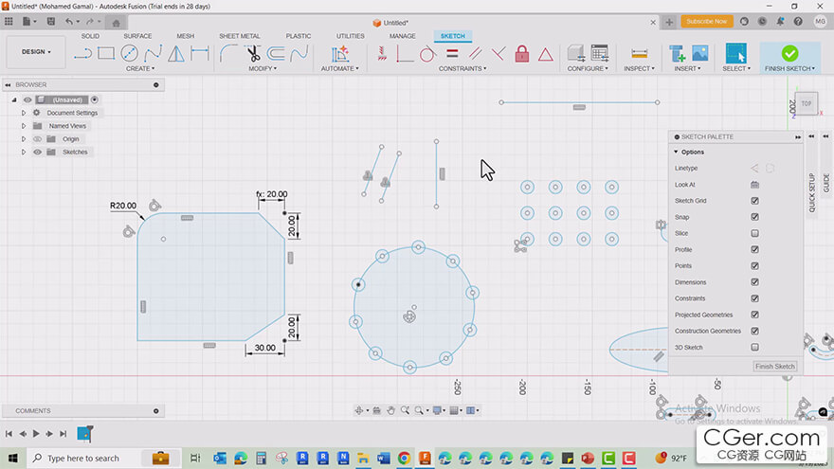Viewport: 834px width, 469px height.
Task: Open the DESIGN workspace dropdown
Action: (36, 52)
